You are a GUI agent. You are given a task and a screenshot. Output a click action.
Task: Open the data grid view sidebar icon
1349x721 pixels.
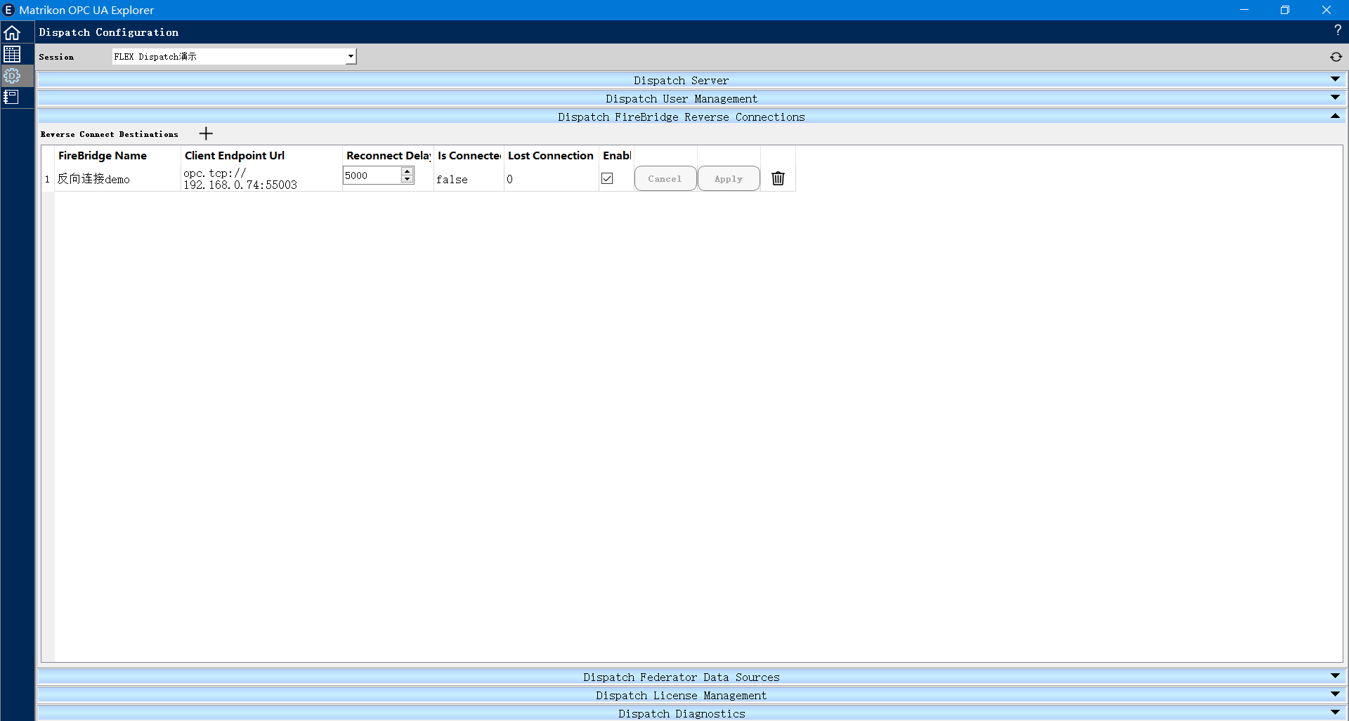12,54
